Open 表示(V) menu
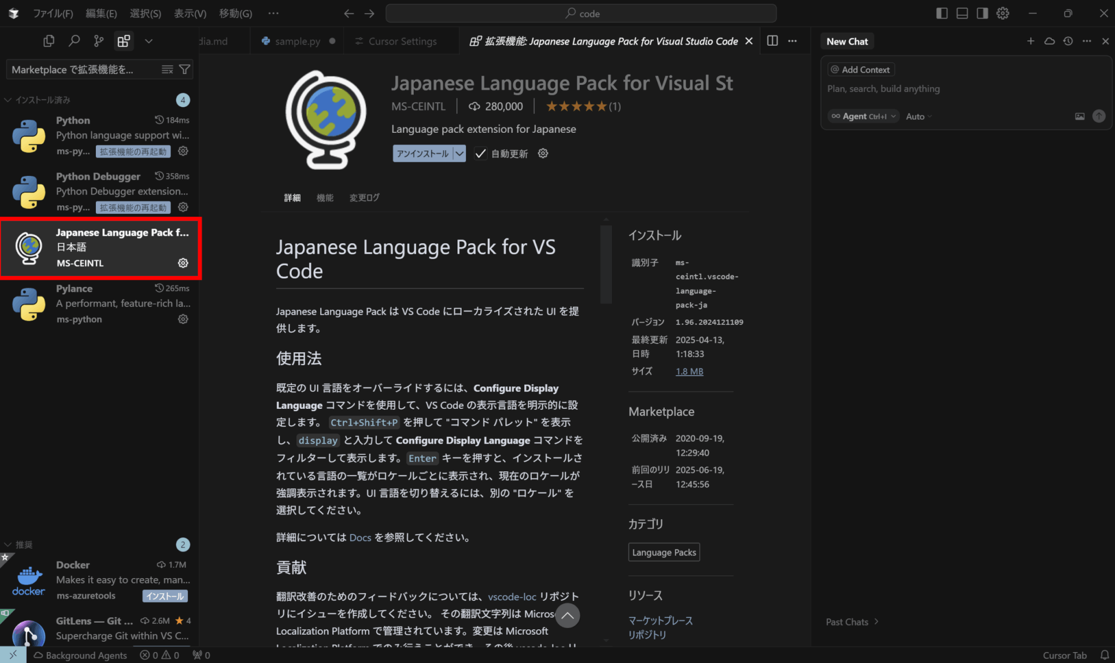 (190, 13)
